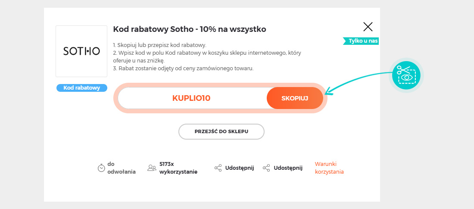Select the KUPLIO10 code field
The image size is (474, 209).
coord(191,98)
